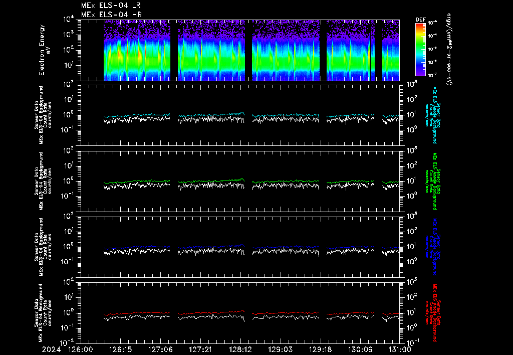Click the 10^-5 tick beside the color bar

[x=432, y=49]
